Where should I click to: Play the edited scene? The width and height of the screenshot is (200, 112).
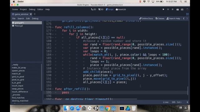(x=177, y=9)
